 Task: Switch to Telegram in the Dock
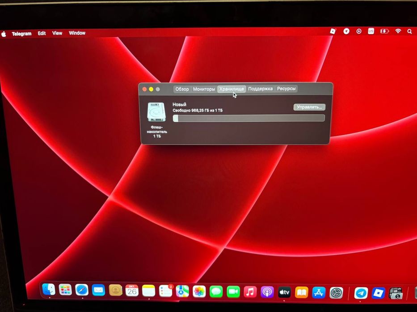[x=361, y=293]
